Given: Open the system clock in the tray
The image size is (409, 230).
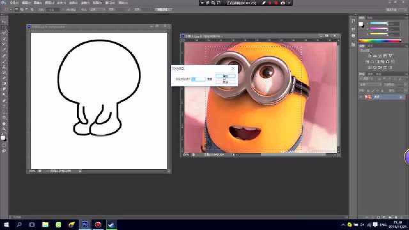Looking at the screenshot, I should (x=397, y=225).
